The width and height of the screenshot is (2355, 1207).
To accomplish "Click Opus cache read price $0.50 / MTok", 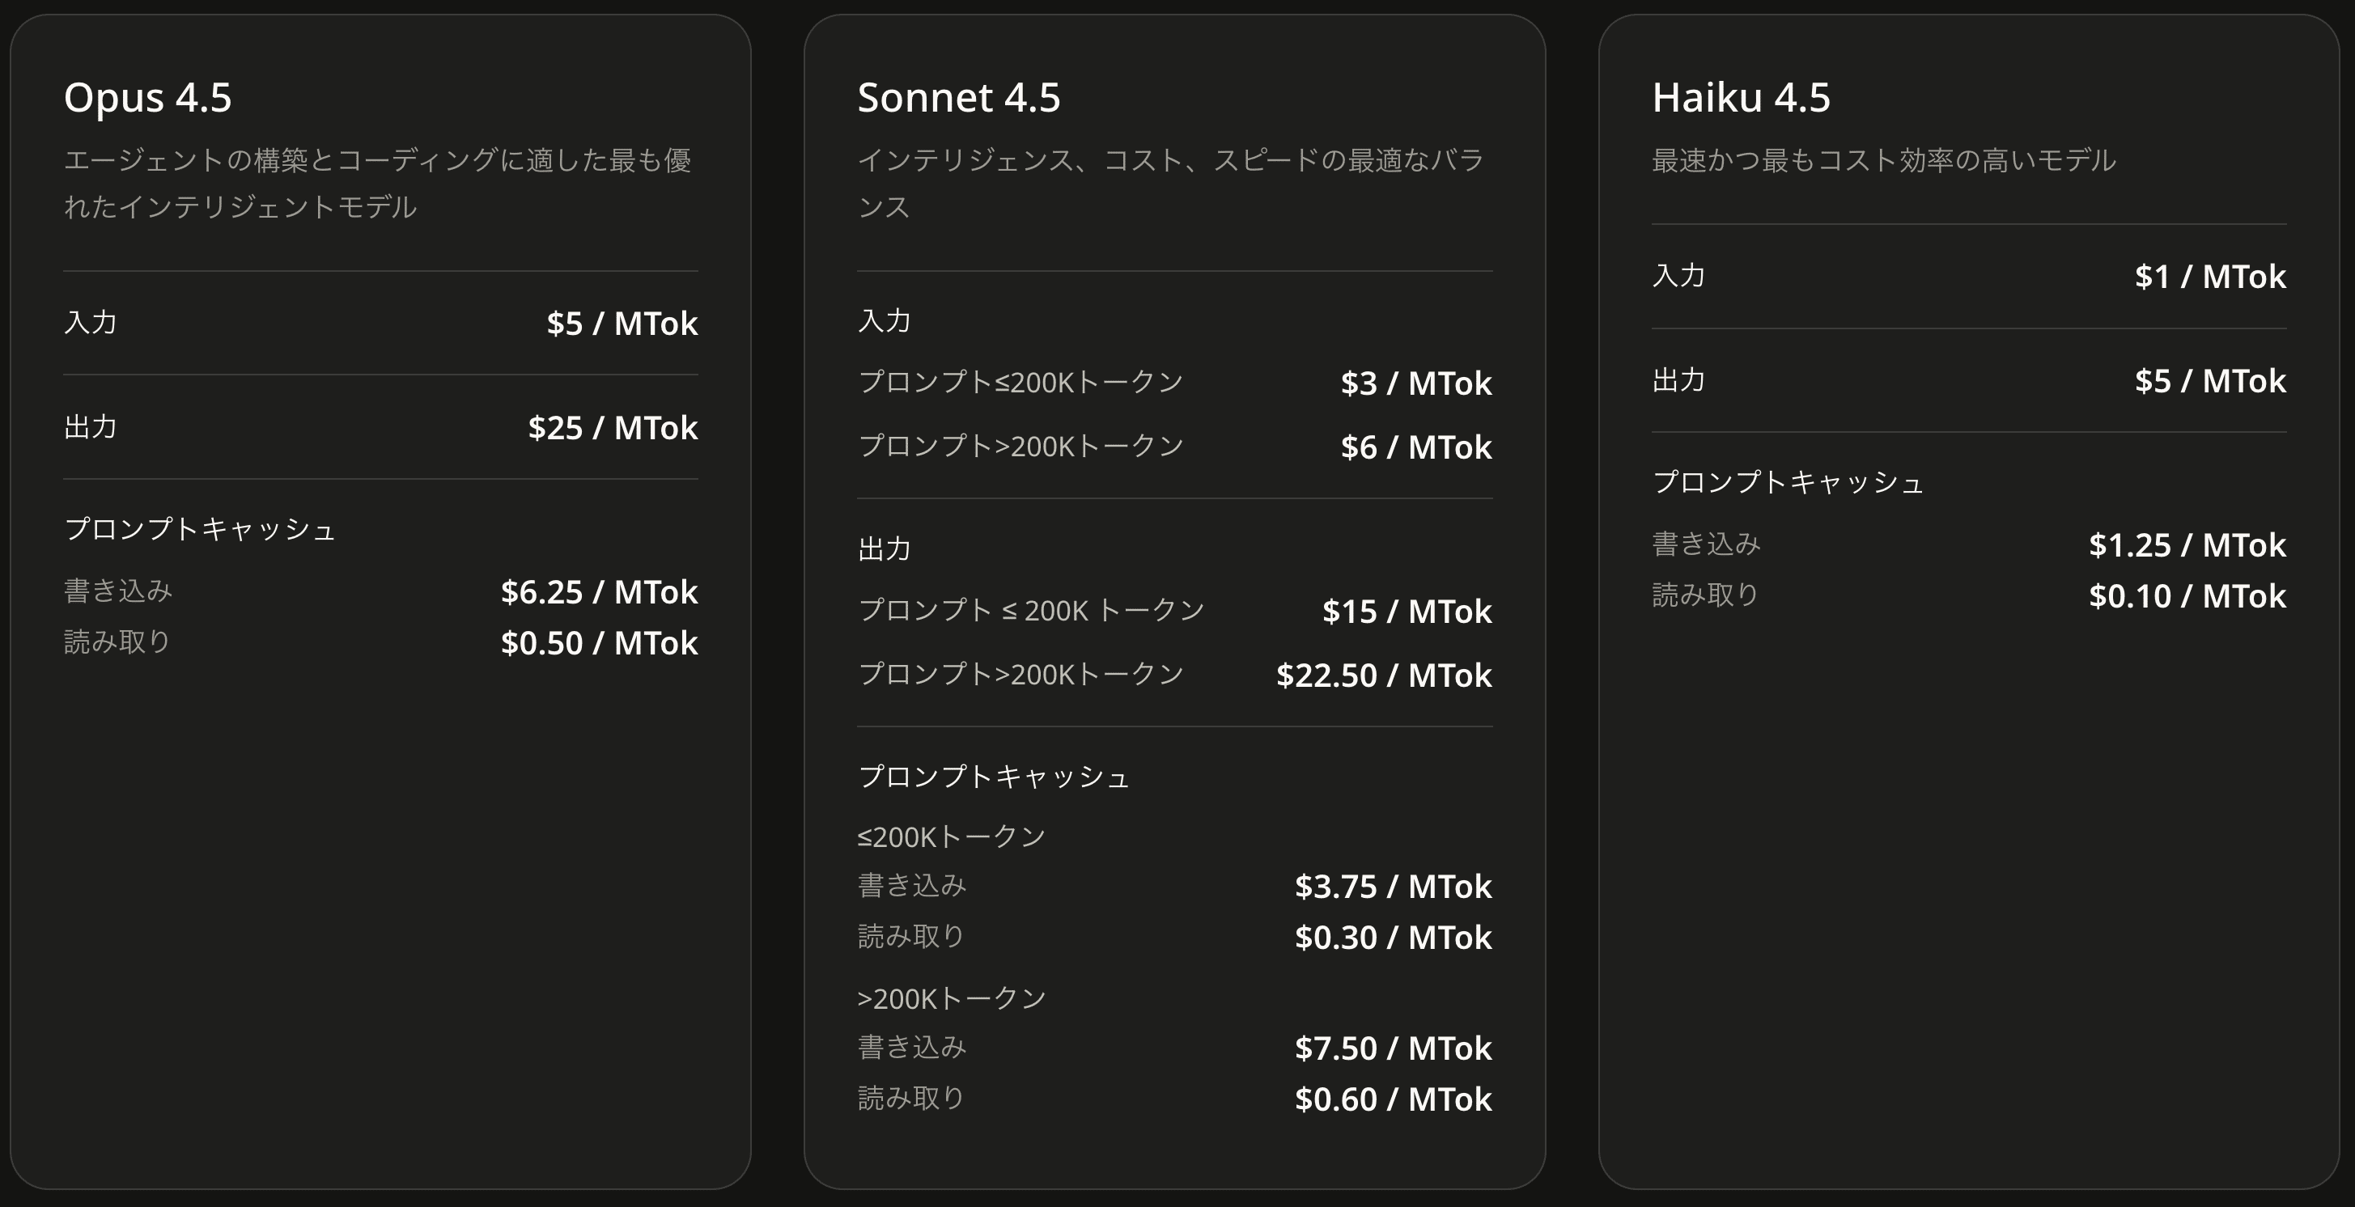I will click(599, 642).
